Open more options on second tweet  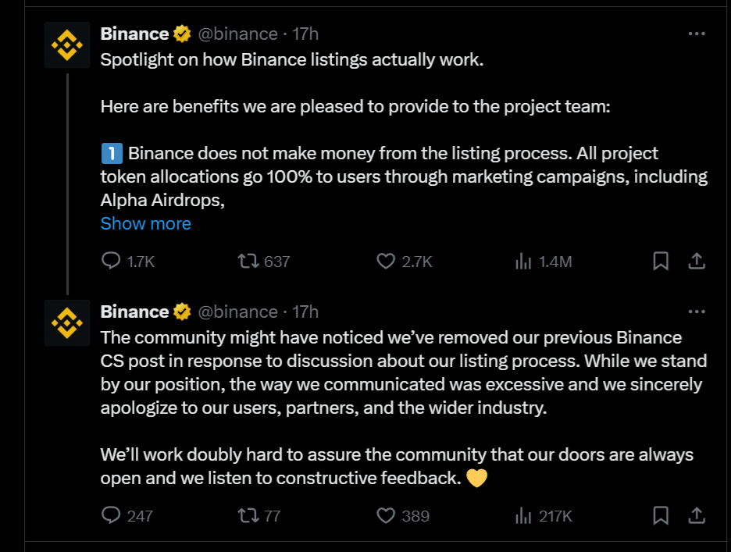[x=697, y=312]
